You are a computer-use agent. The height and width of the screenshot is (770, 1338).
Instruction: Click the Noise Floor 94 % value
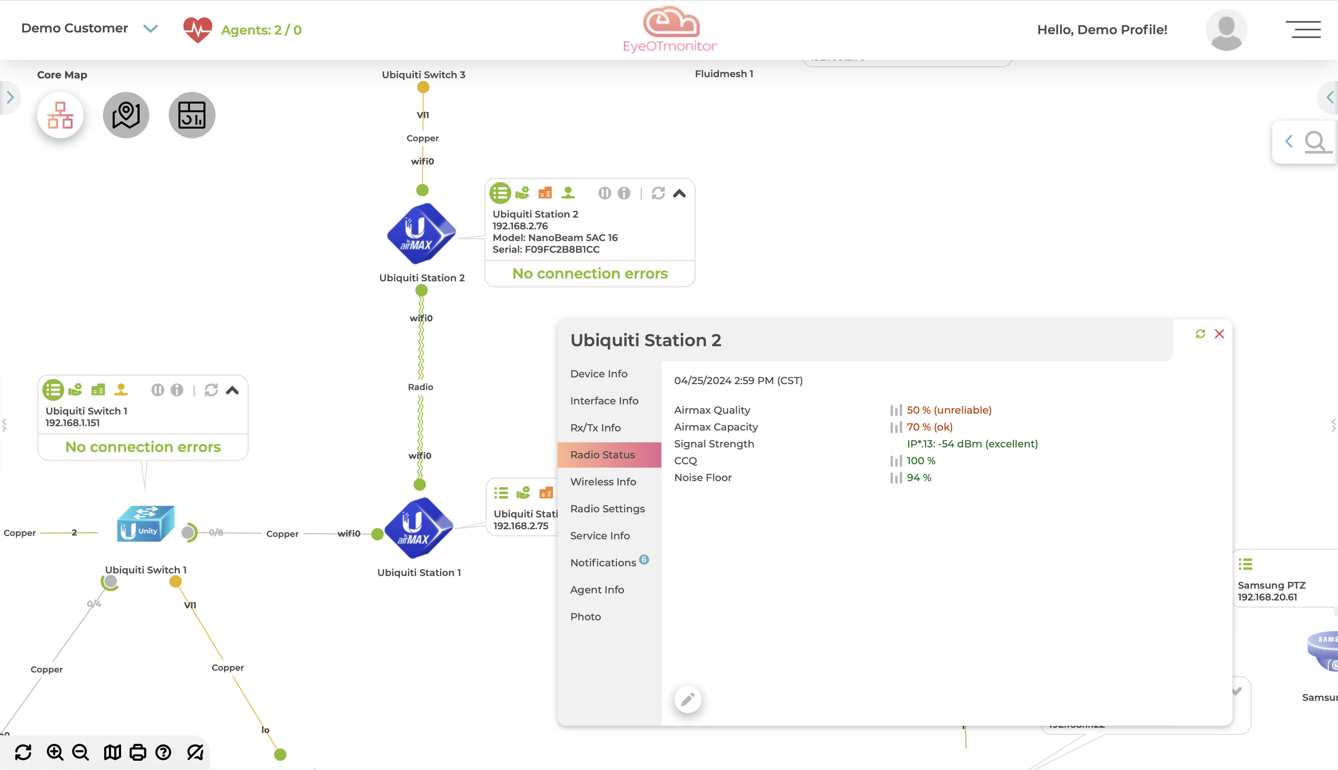pyautogui.click(x=919, y=477)
